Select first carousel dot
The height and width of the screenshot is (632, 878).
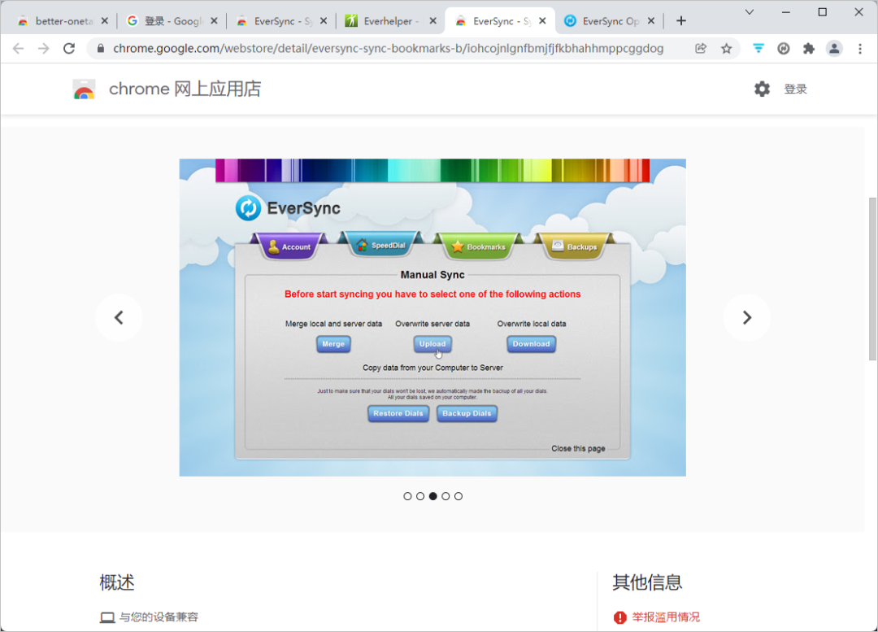407,496
